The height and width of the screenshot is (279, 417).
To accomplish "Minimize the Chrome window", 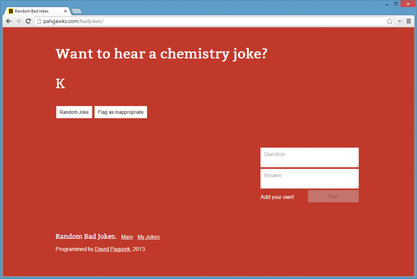I will point(387,4).
